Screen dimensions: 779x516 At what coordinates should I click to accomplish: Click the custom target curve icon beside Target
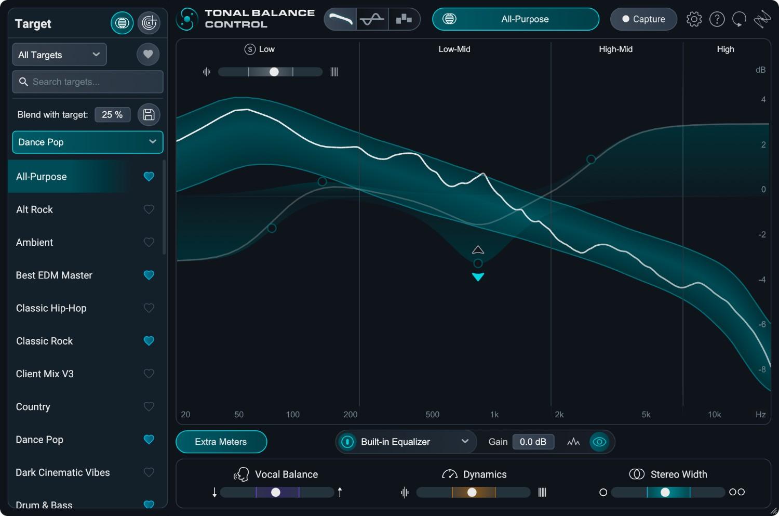(149, 23)
